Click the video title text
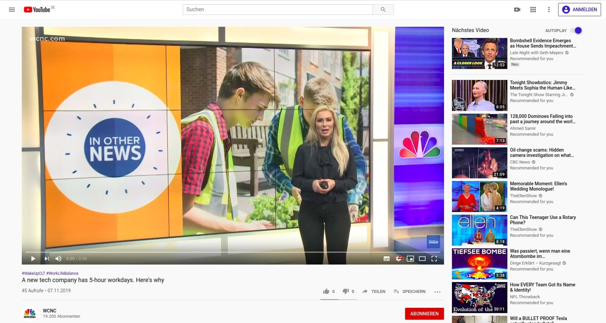Image resolution: width=606 pixels, height=323 pixels. coord(93,280)
